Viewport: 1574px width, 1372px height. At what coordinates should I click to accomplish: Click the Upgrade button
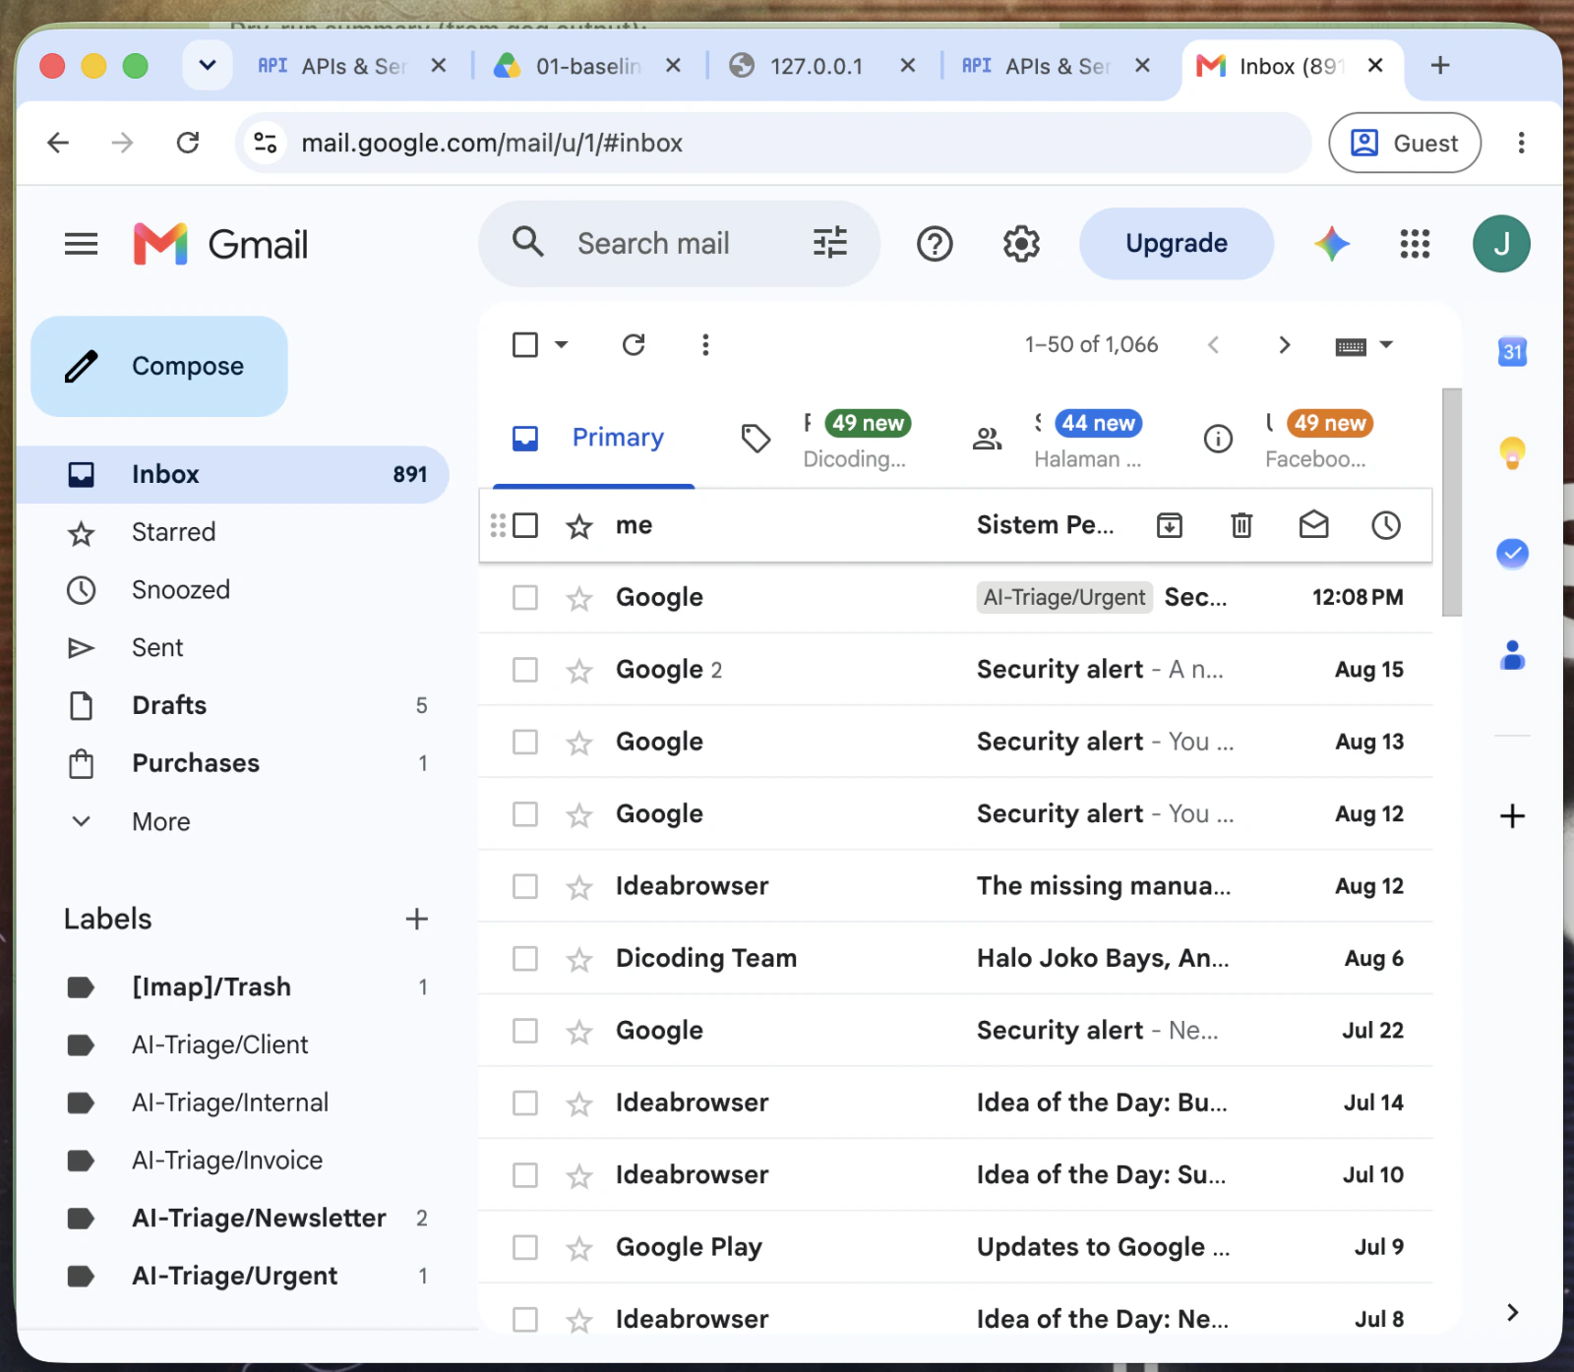click(1177, 243)
